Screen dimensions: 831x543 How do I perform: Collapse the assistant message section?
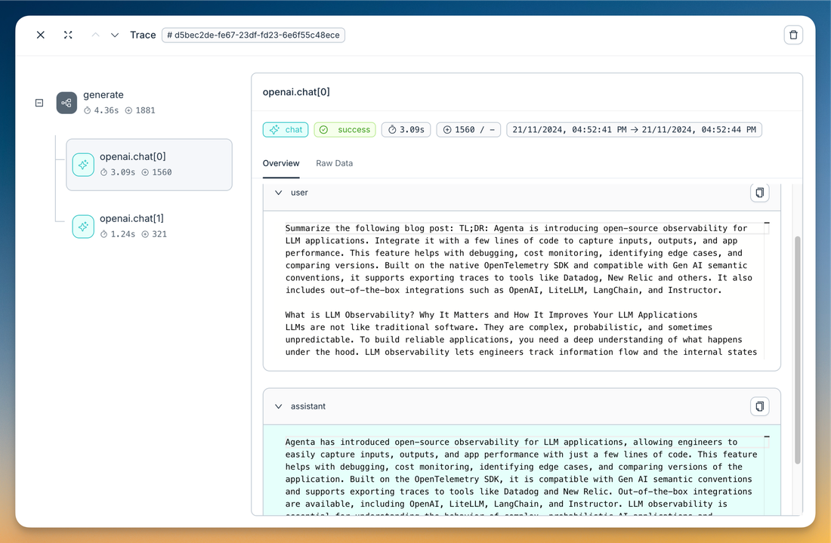278,406
